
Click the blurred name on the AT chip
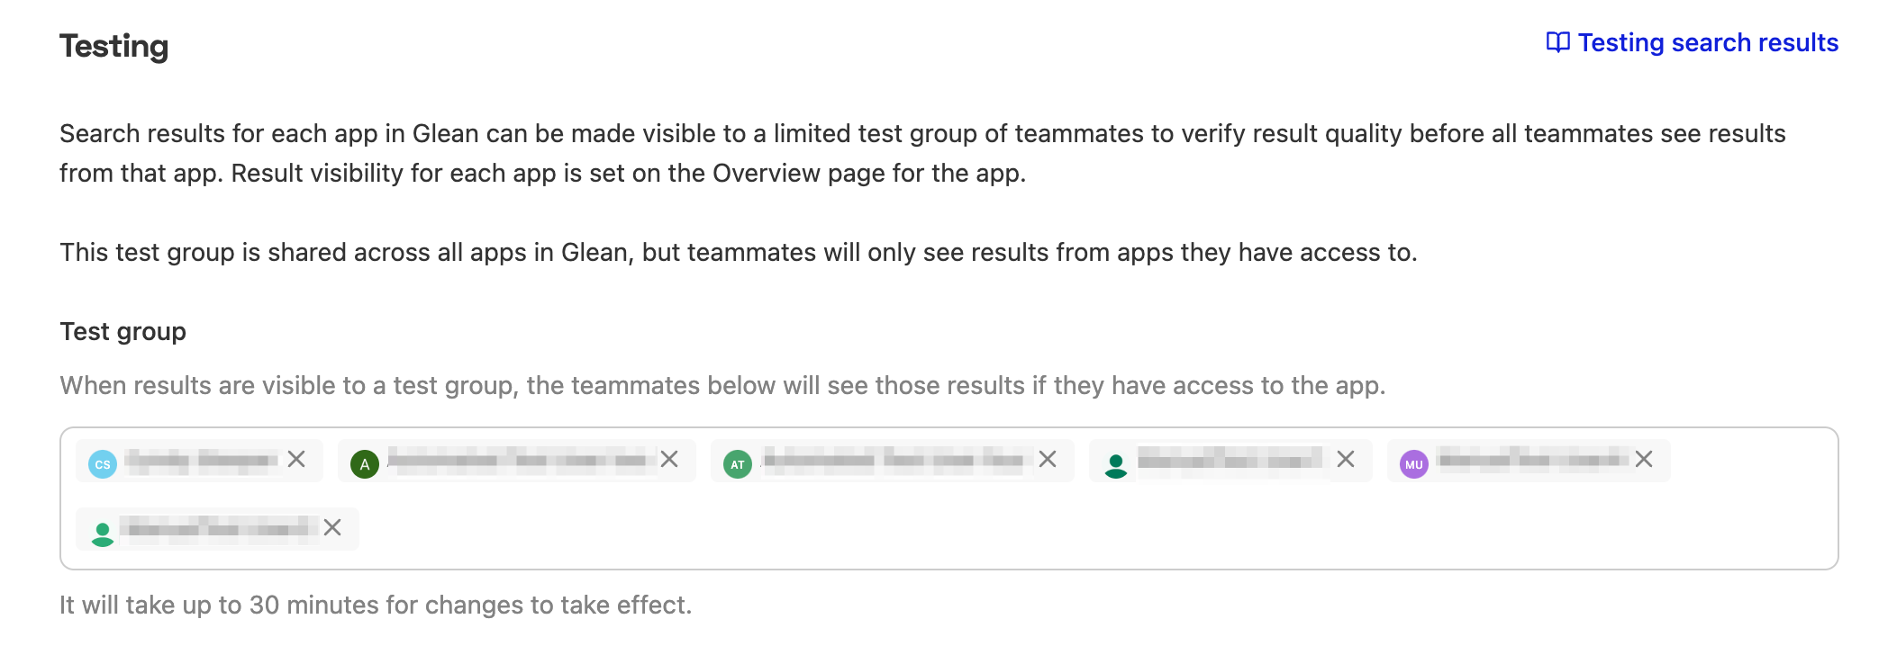[x=892, y=461]
